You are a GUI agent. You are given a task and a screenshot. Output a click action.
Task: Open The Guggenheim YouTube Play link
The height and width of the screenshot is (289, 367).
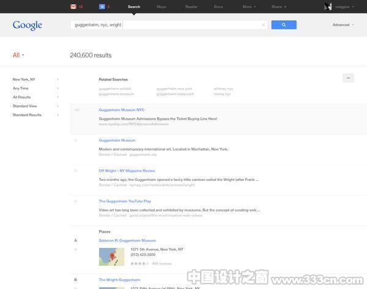[125, 201]
